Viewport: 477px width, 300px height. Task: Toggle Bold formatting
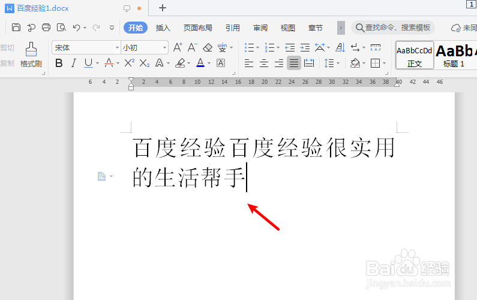coord(59,63)
